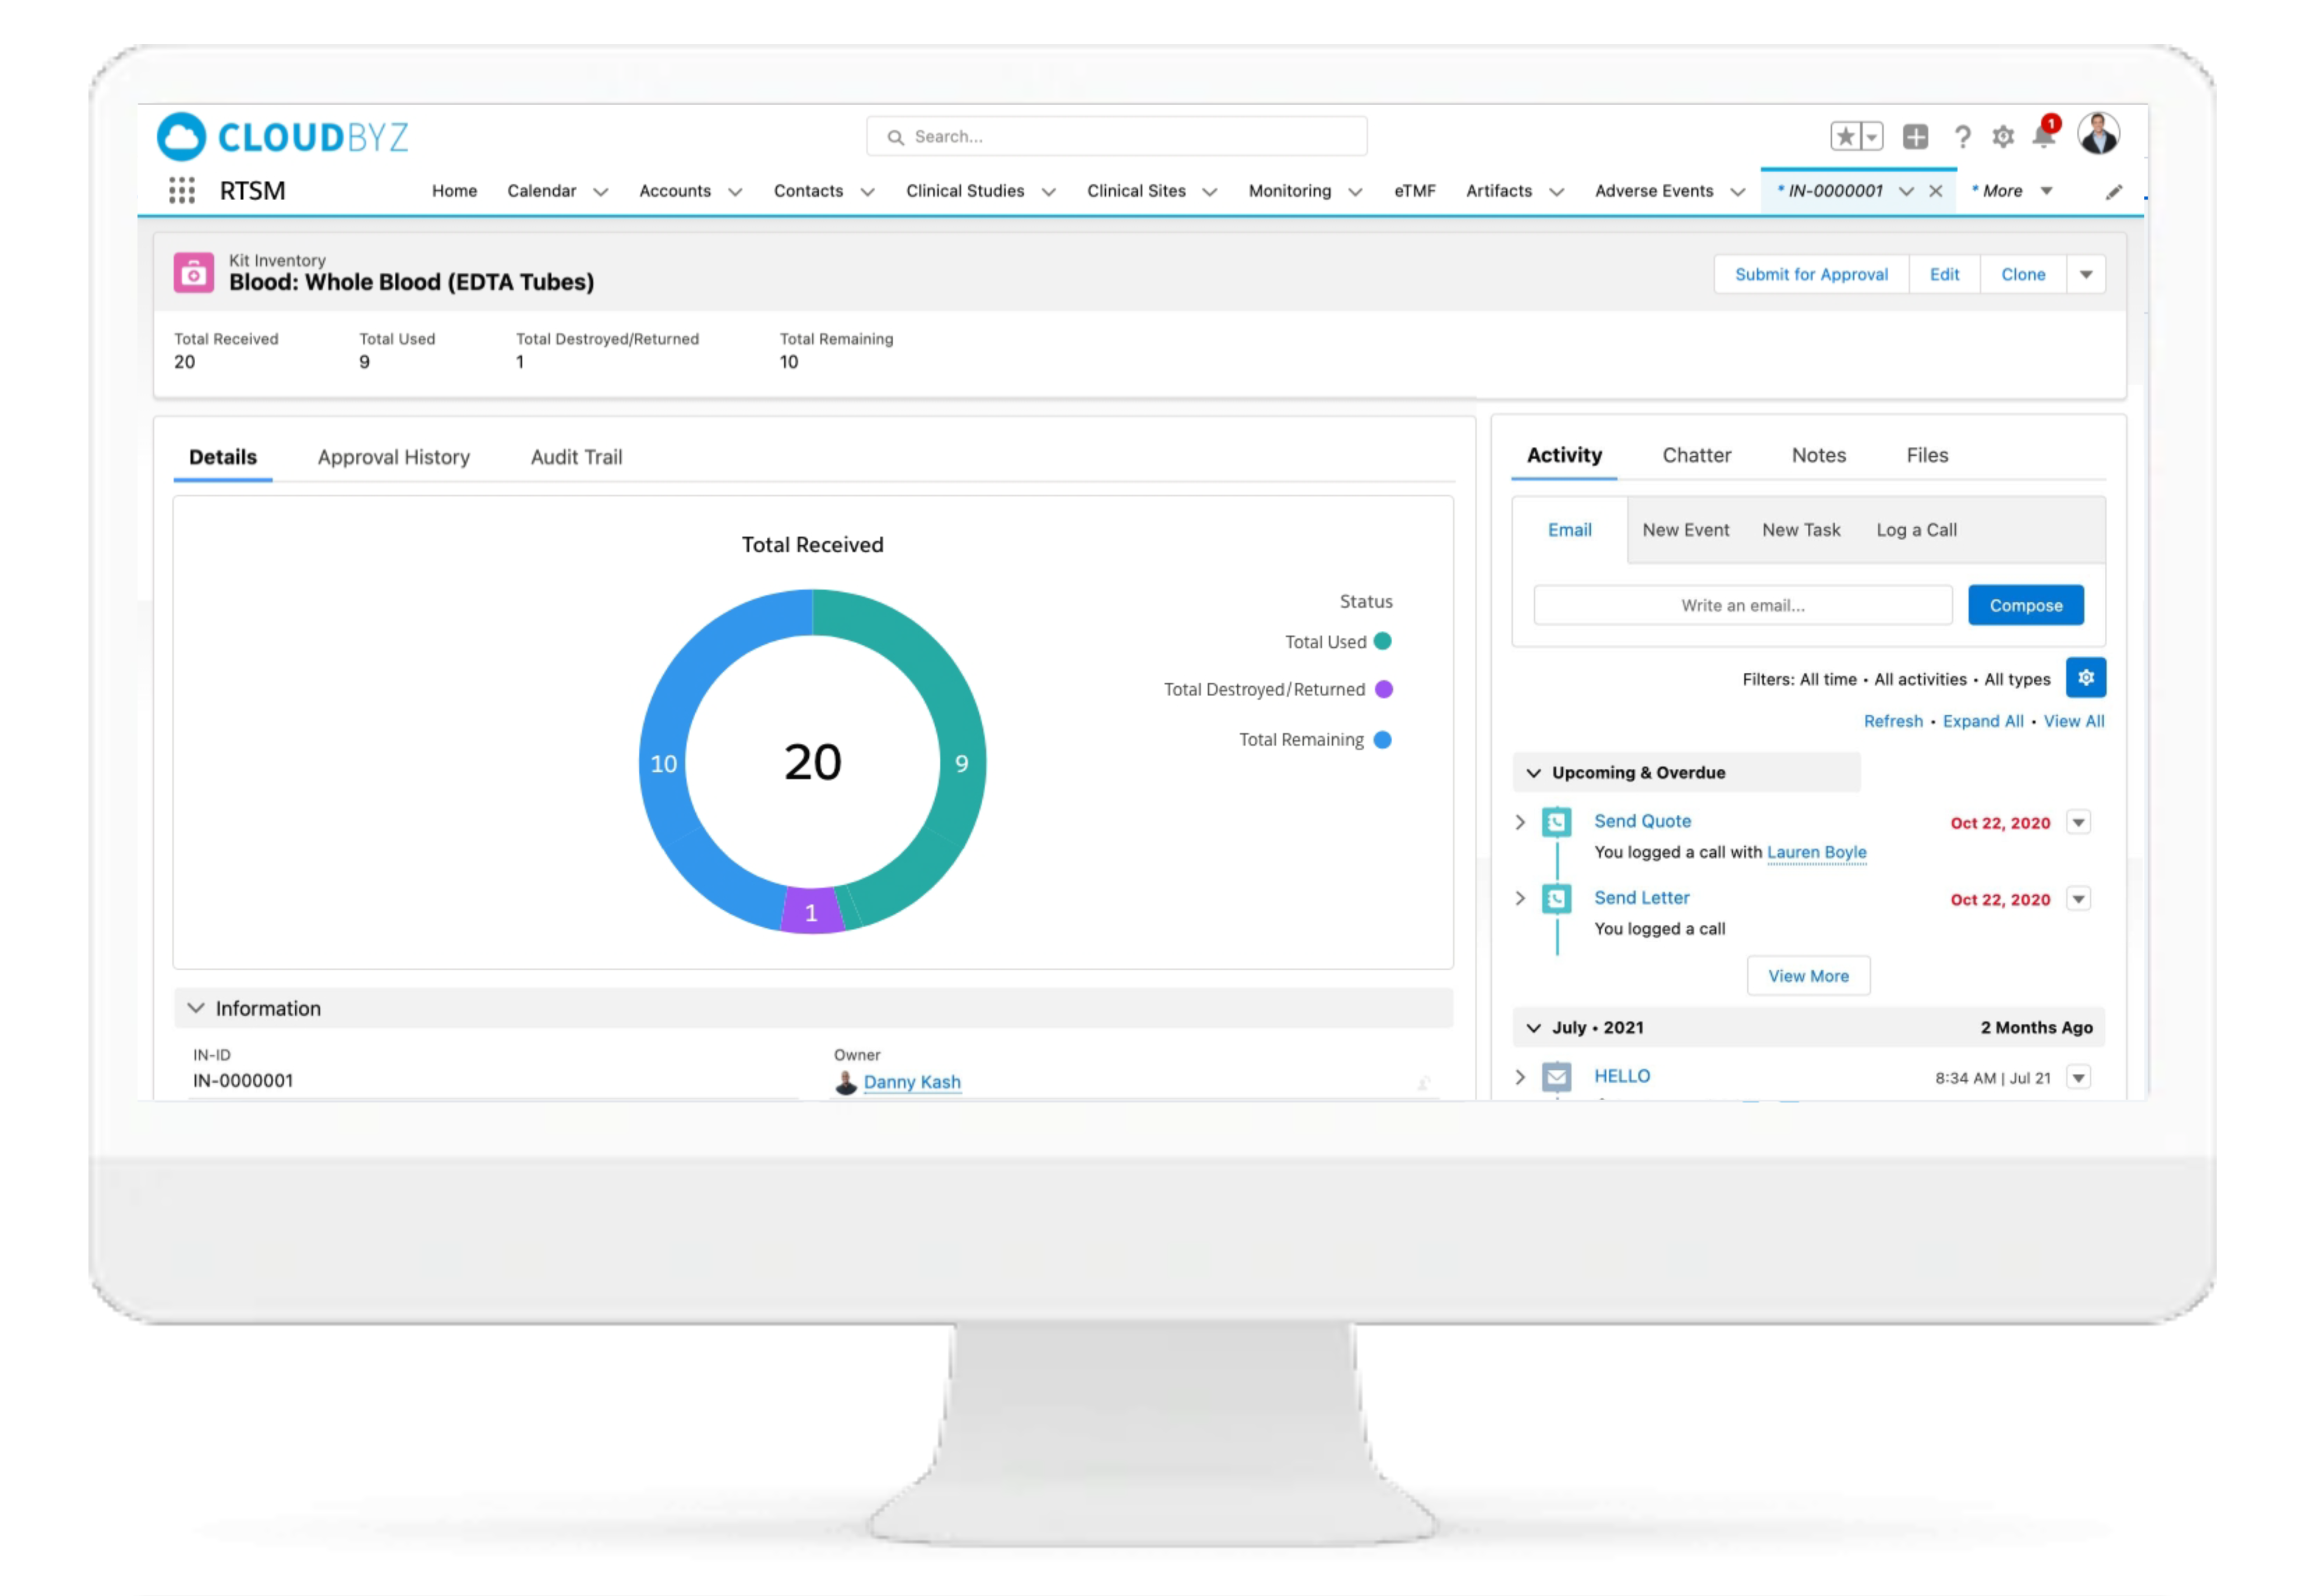Screen dimensions: 2305x1596
Task: Open Clinical Studies dropdown menu
Action: tap(1048, 192)
